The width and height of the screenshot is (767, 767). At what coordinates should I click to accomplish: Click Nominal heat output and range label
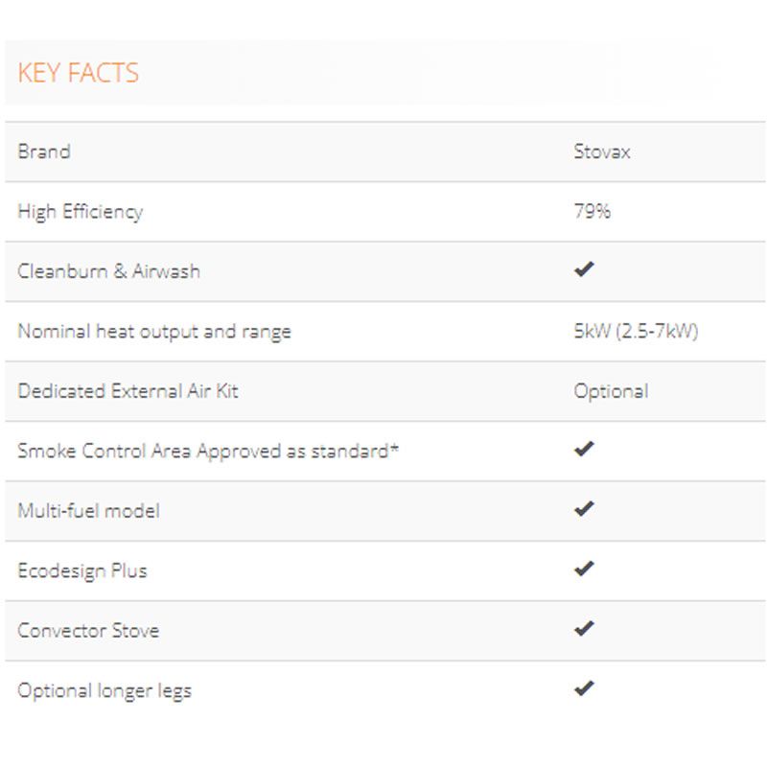point(153,332)
